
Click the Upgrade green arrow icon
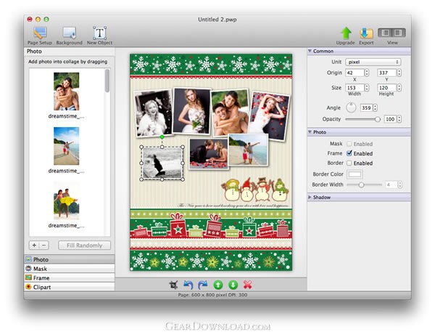(x=346, y=33)
